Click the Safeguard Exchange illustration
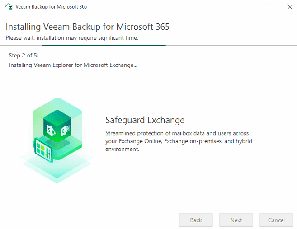 [57, 140]
